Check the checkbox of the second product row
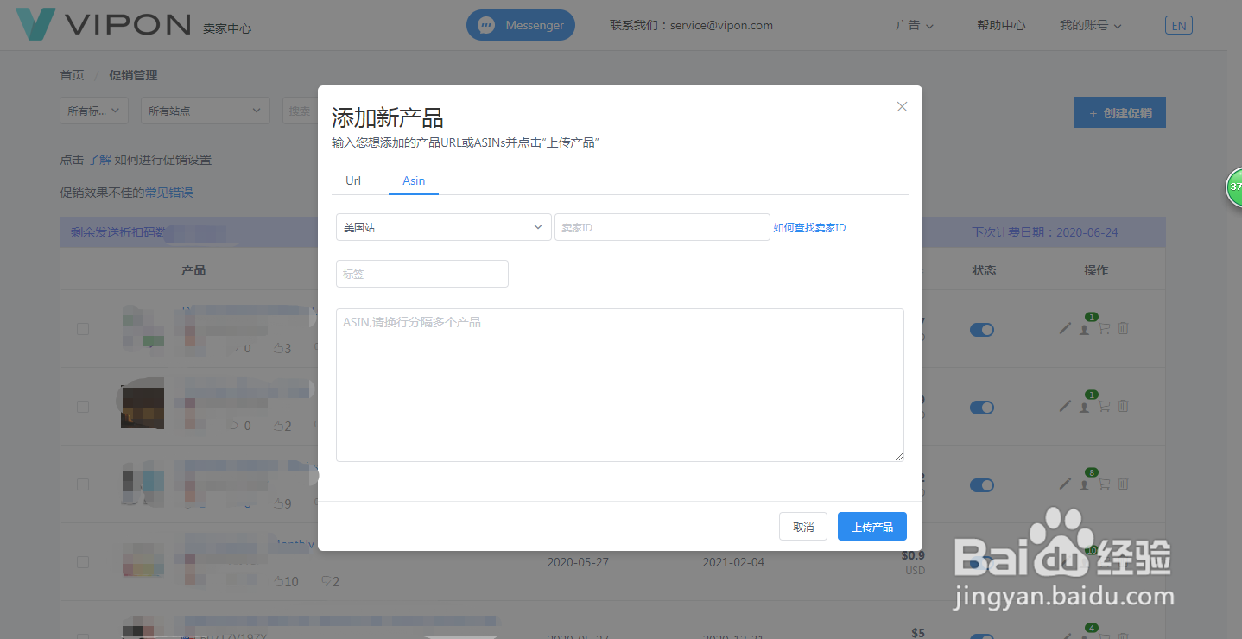Viewport: 1242px width, 639px height. [x=82, y=406]
